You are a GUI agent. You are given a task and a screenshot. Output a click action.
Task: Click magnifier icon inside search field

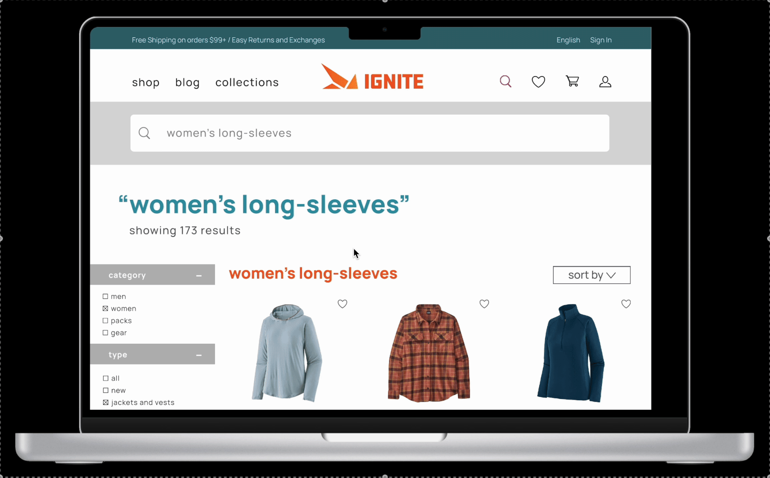pyautogui.click(x=144, y=133)
